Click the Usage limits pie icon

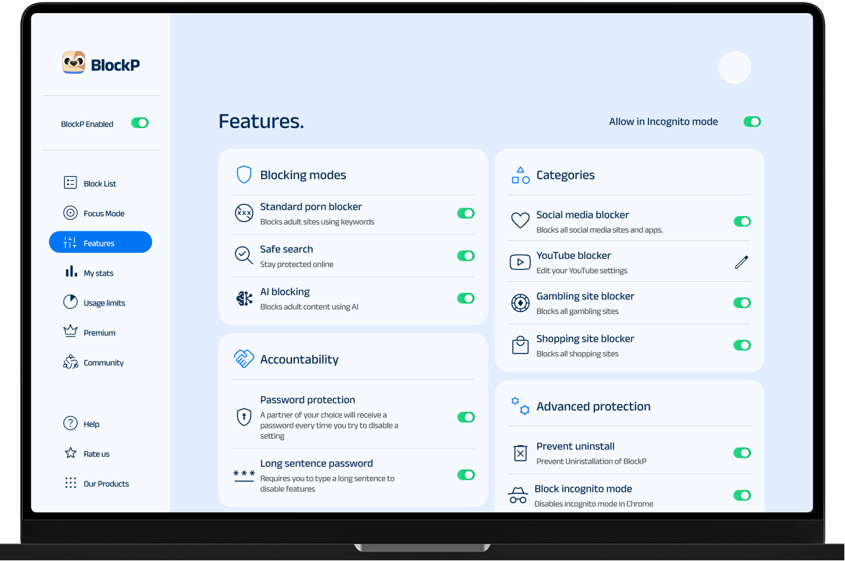[70, 302]
